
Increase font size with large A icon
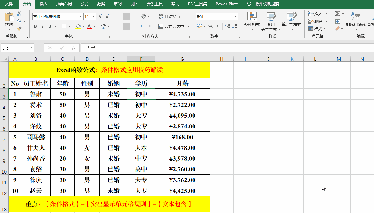(100, 17)
